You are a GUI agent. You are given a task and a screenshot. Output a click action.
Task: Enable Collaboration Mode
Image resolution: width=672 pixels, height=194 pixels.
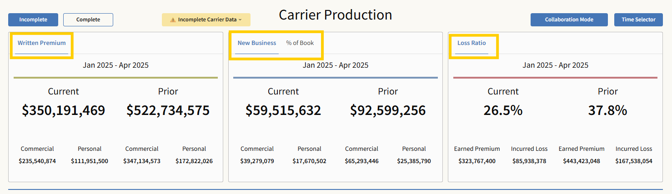click(x=569, y=20)
